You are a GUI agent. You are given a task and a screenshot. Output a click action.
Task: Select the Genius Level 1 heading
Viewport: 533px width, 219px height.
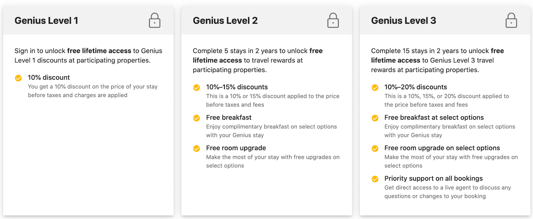(x=46, y=21)
